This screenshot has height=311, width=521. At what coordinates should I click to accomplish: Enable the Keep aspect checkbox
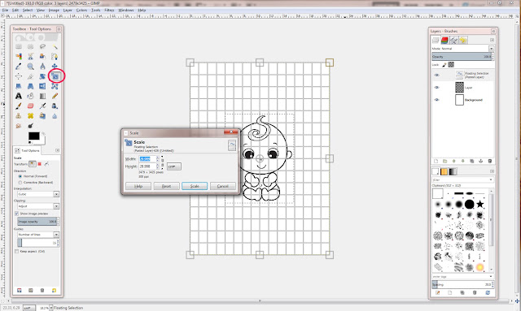click(x=16, y=252)
